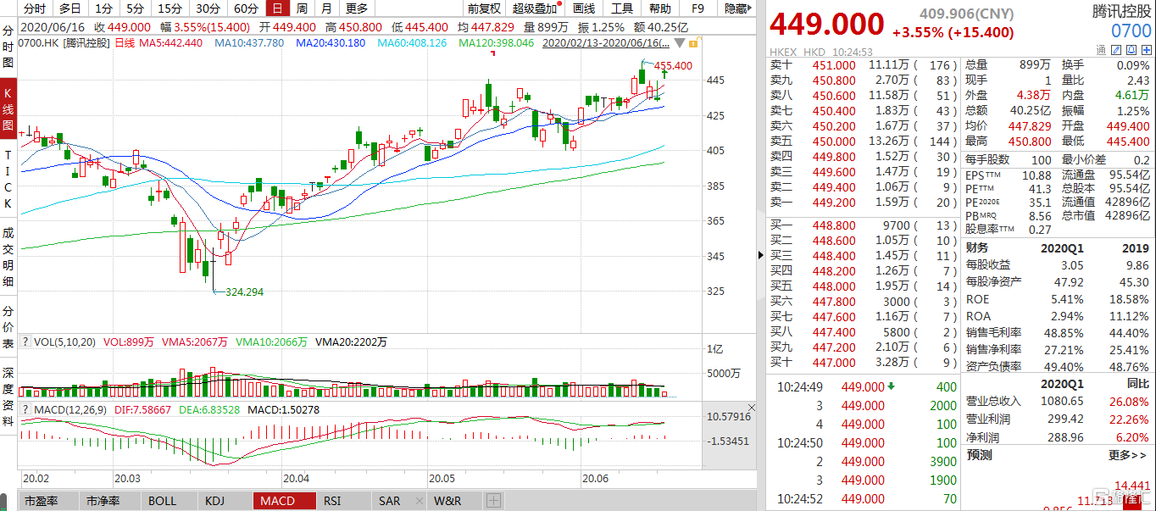
Task: Click the 隐藏 hide panel button
Action: coord(736,8)
